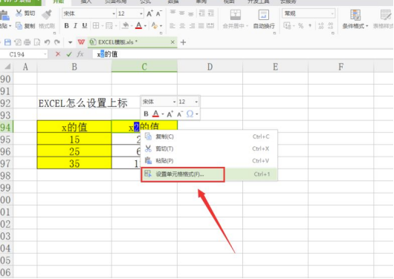Click the Merge and Center icon
Screen dimensions: 394x279
tap(236, 15)
